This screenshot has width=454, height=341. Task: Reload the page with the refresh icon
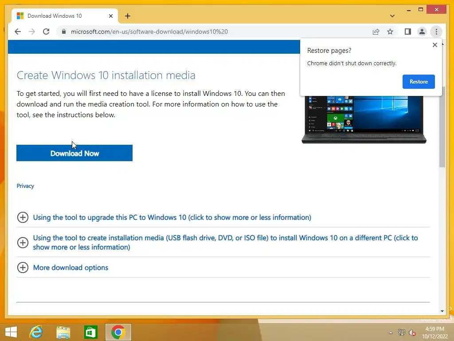[x=46, y=32]
